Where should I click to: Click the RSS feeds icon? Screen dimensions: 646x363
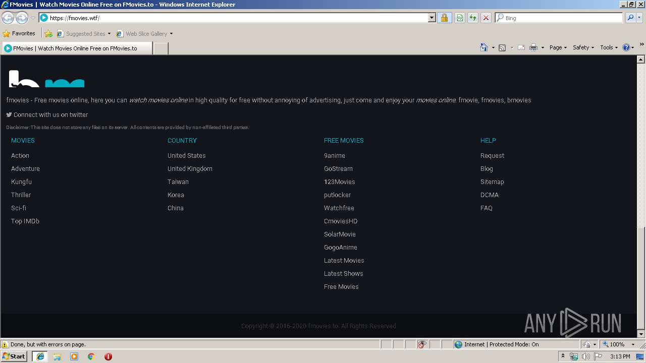pyautogui.click(x=502, y=47)
